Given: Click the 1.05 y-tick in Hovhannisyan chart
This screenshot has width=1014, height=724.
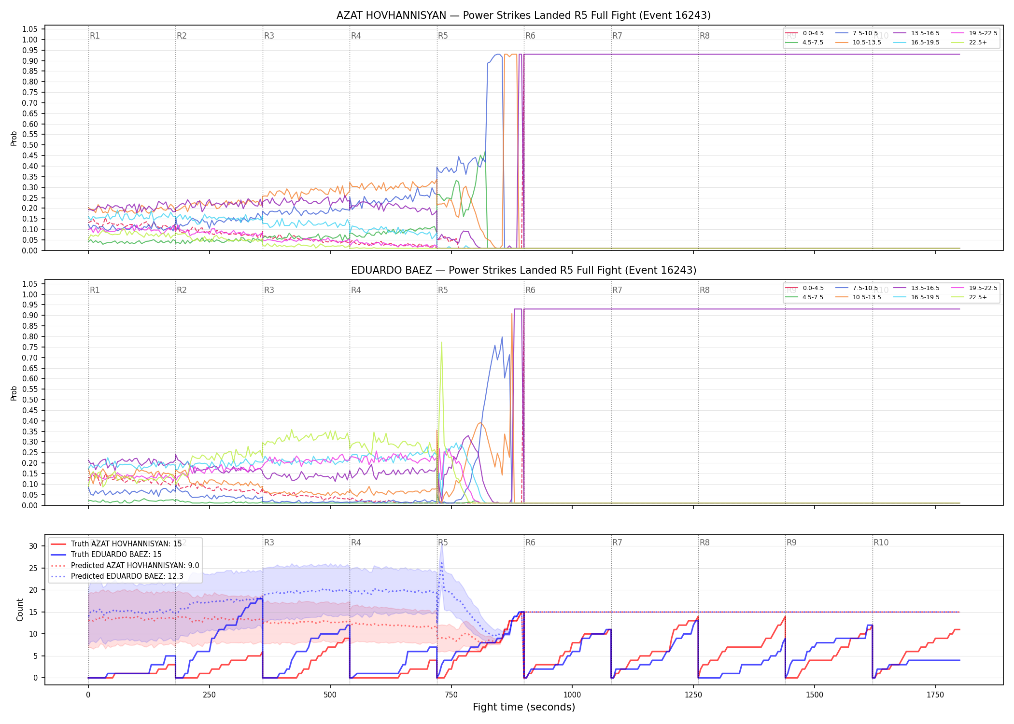Looking at the screenshot, I should [x=30, y=29].
